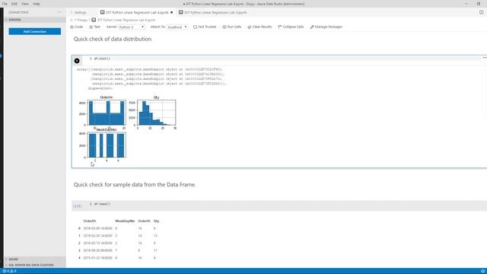The image size is (487, 274).
Task: Click the OrderHr histogram plot
Action: point(107,113)
